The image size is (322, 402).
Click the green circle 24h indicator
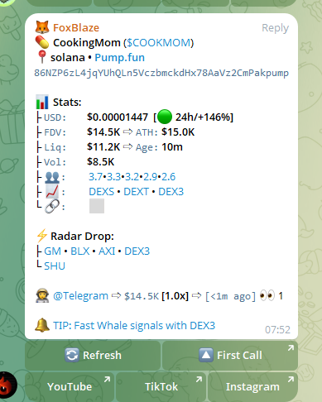165,117
